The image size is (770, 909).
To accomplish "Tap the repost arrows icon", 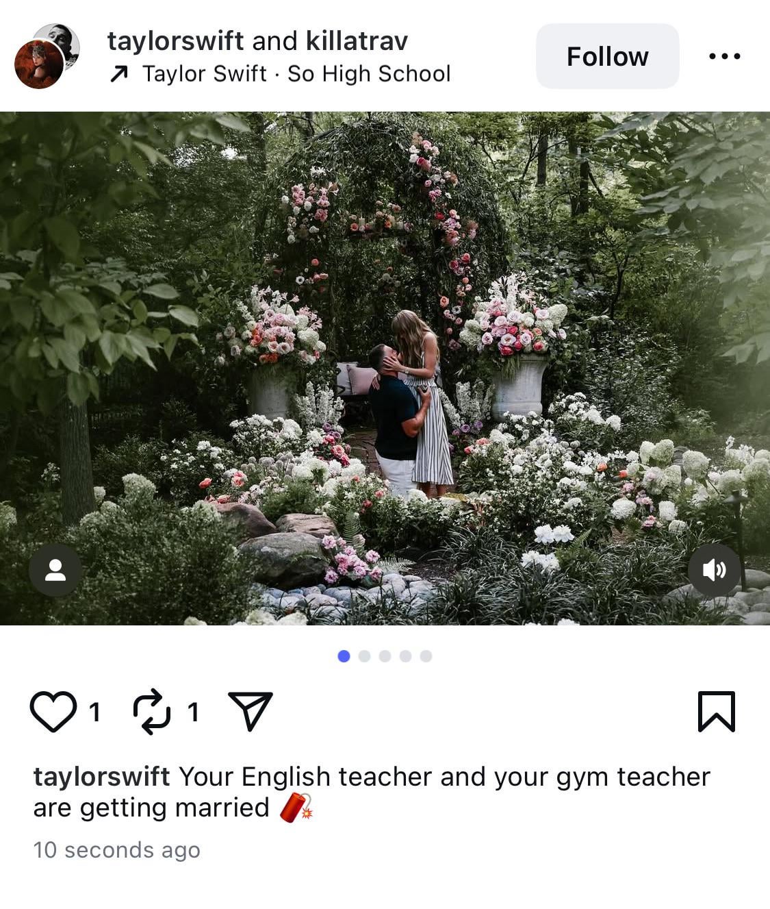I will [x=151, y=712].
